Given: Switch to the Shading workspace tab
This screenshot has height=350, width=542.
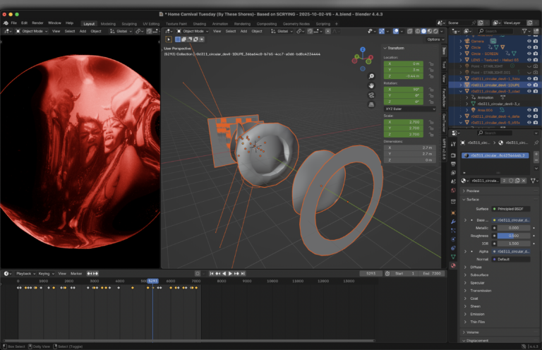Looking at the screenshot, I should tap(200, 24).
